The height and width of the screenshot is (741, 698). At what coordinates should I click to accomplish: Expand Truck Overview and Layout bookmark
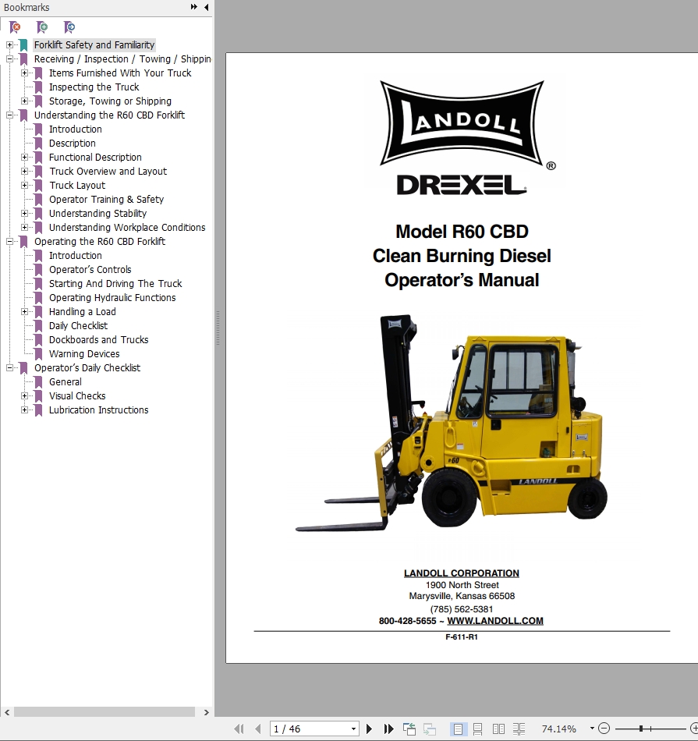[25, 171]
